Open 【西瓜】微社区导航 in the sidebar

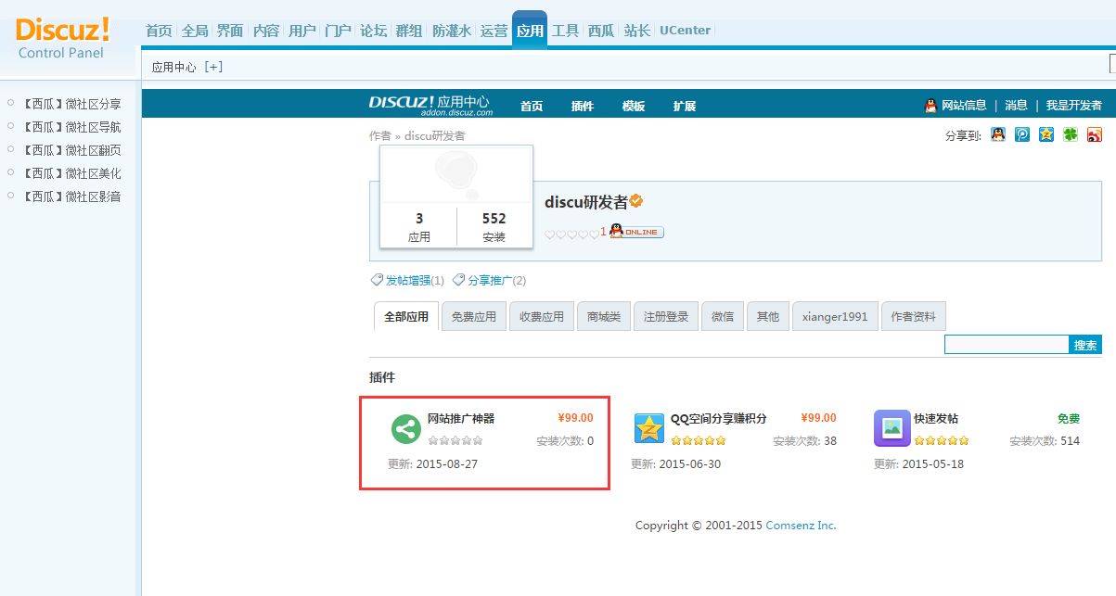click(71, 127)
